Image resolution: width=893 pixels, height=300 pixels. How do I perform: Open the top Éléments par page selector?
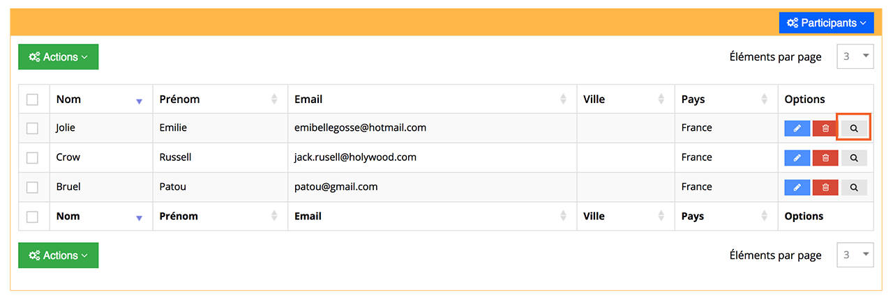tap(855, 56)
